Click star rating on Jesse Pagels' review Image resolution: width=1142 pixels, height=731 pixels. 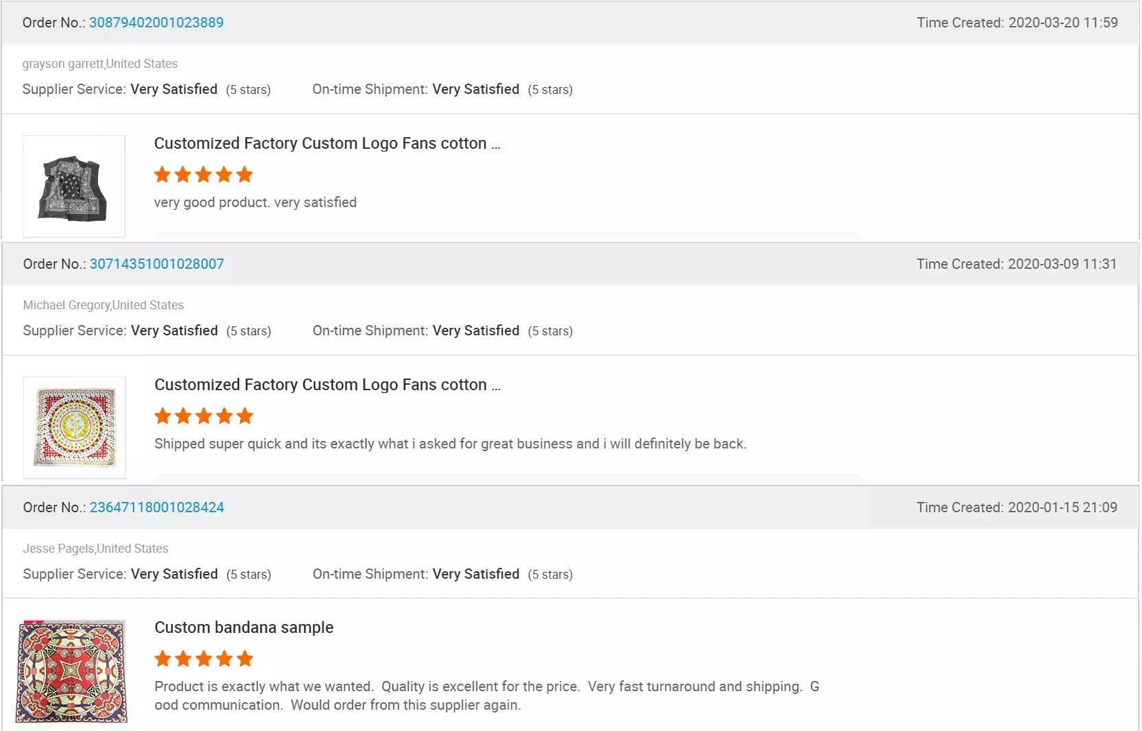point(204,659)
